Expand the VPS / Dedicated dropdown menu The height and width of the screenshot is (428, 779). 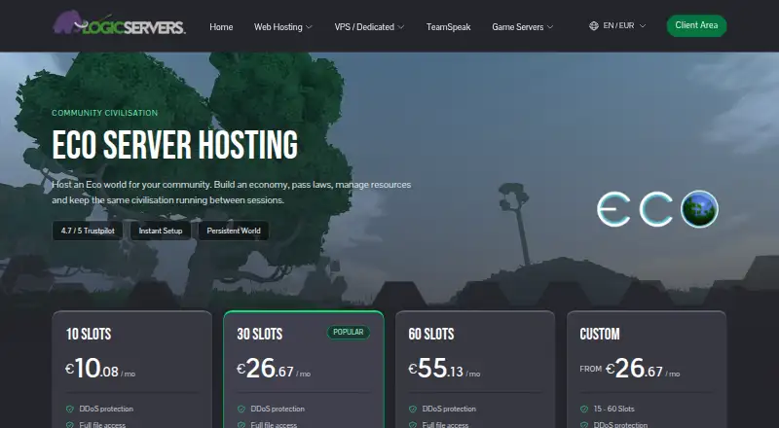tap(369, 27)
